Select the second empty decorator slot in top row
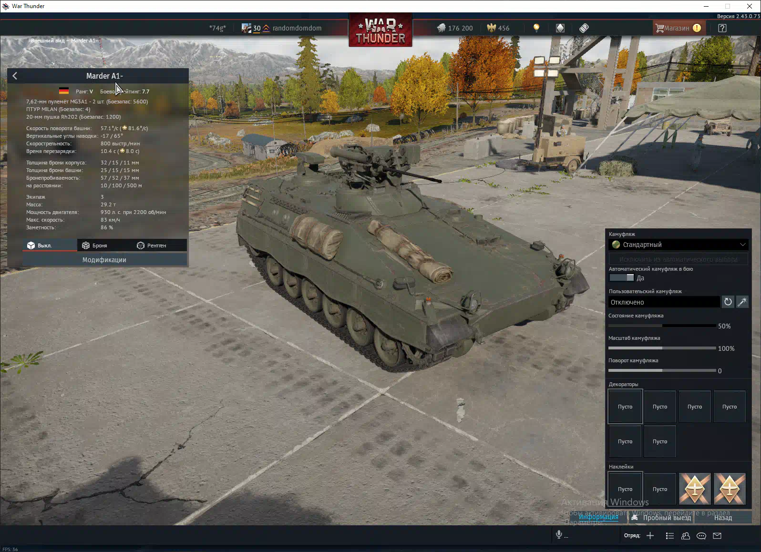This screenshot has width=761, height=552. tap(660, 407)
